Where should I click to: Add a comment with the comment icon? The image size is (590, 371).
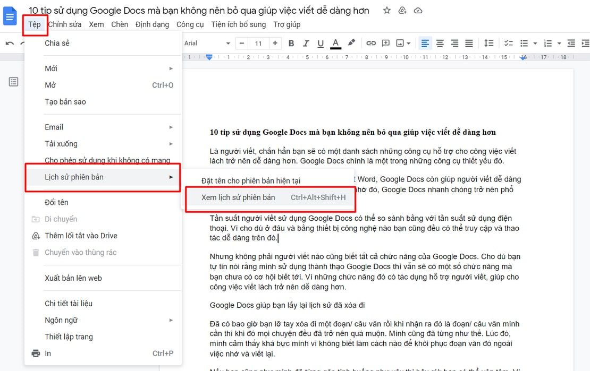pyautogui.click(x=386, y=43)
